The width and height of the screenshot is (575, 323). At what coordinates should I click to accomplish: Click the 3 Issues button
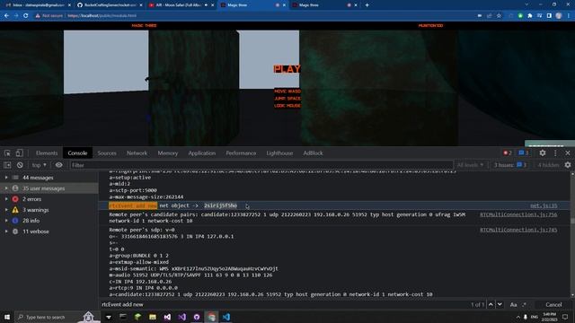509,165
